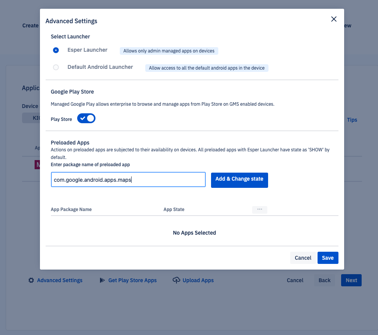Choose Default Android Launcher option

click(56, 67)
